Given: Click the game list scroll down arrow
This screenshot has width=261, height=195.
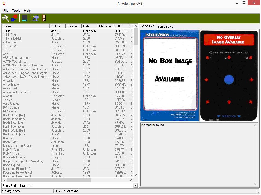Looking at the screenshot, I should pyautogui.click(x=136, y=175).
